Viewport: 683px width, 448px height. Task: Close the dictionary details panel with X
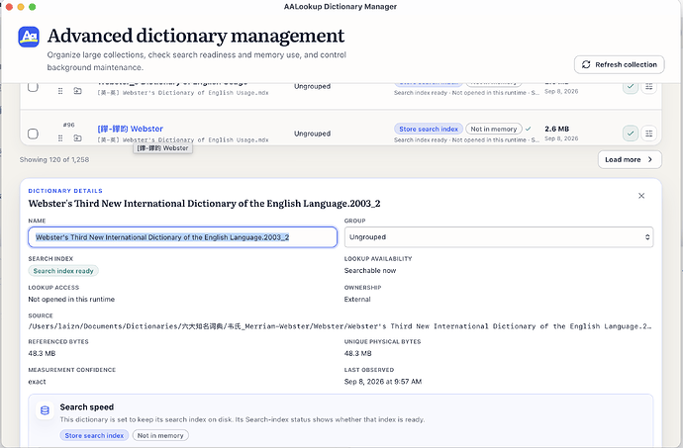pos(641,196)
